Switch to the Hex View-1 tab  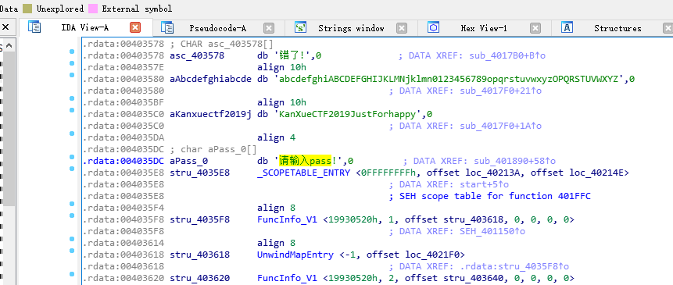coord(484,28)
